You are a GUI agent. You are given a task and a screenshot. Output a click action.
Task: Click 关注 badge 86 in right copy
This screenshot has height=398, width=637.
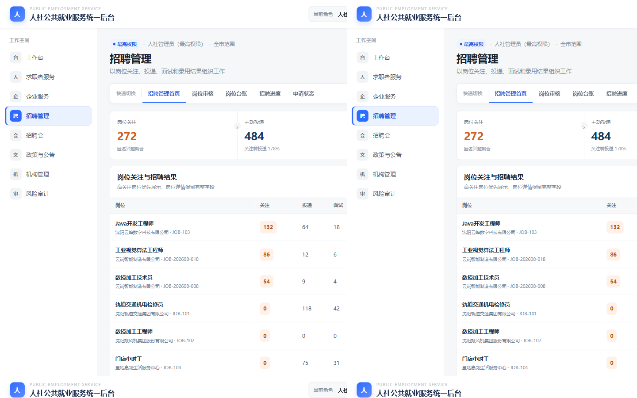[613, 255]
